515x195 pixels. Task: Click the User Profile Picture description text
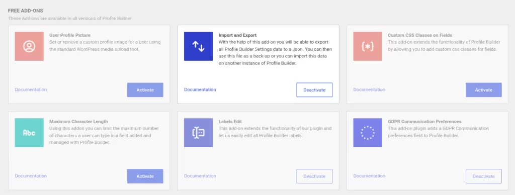105,46
